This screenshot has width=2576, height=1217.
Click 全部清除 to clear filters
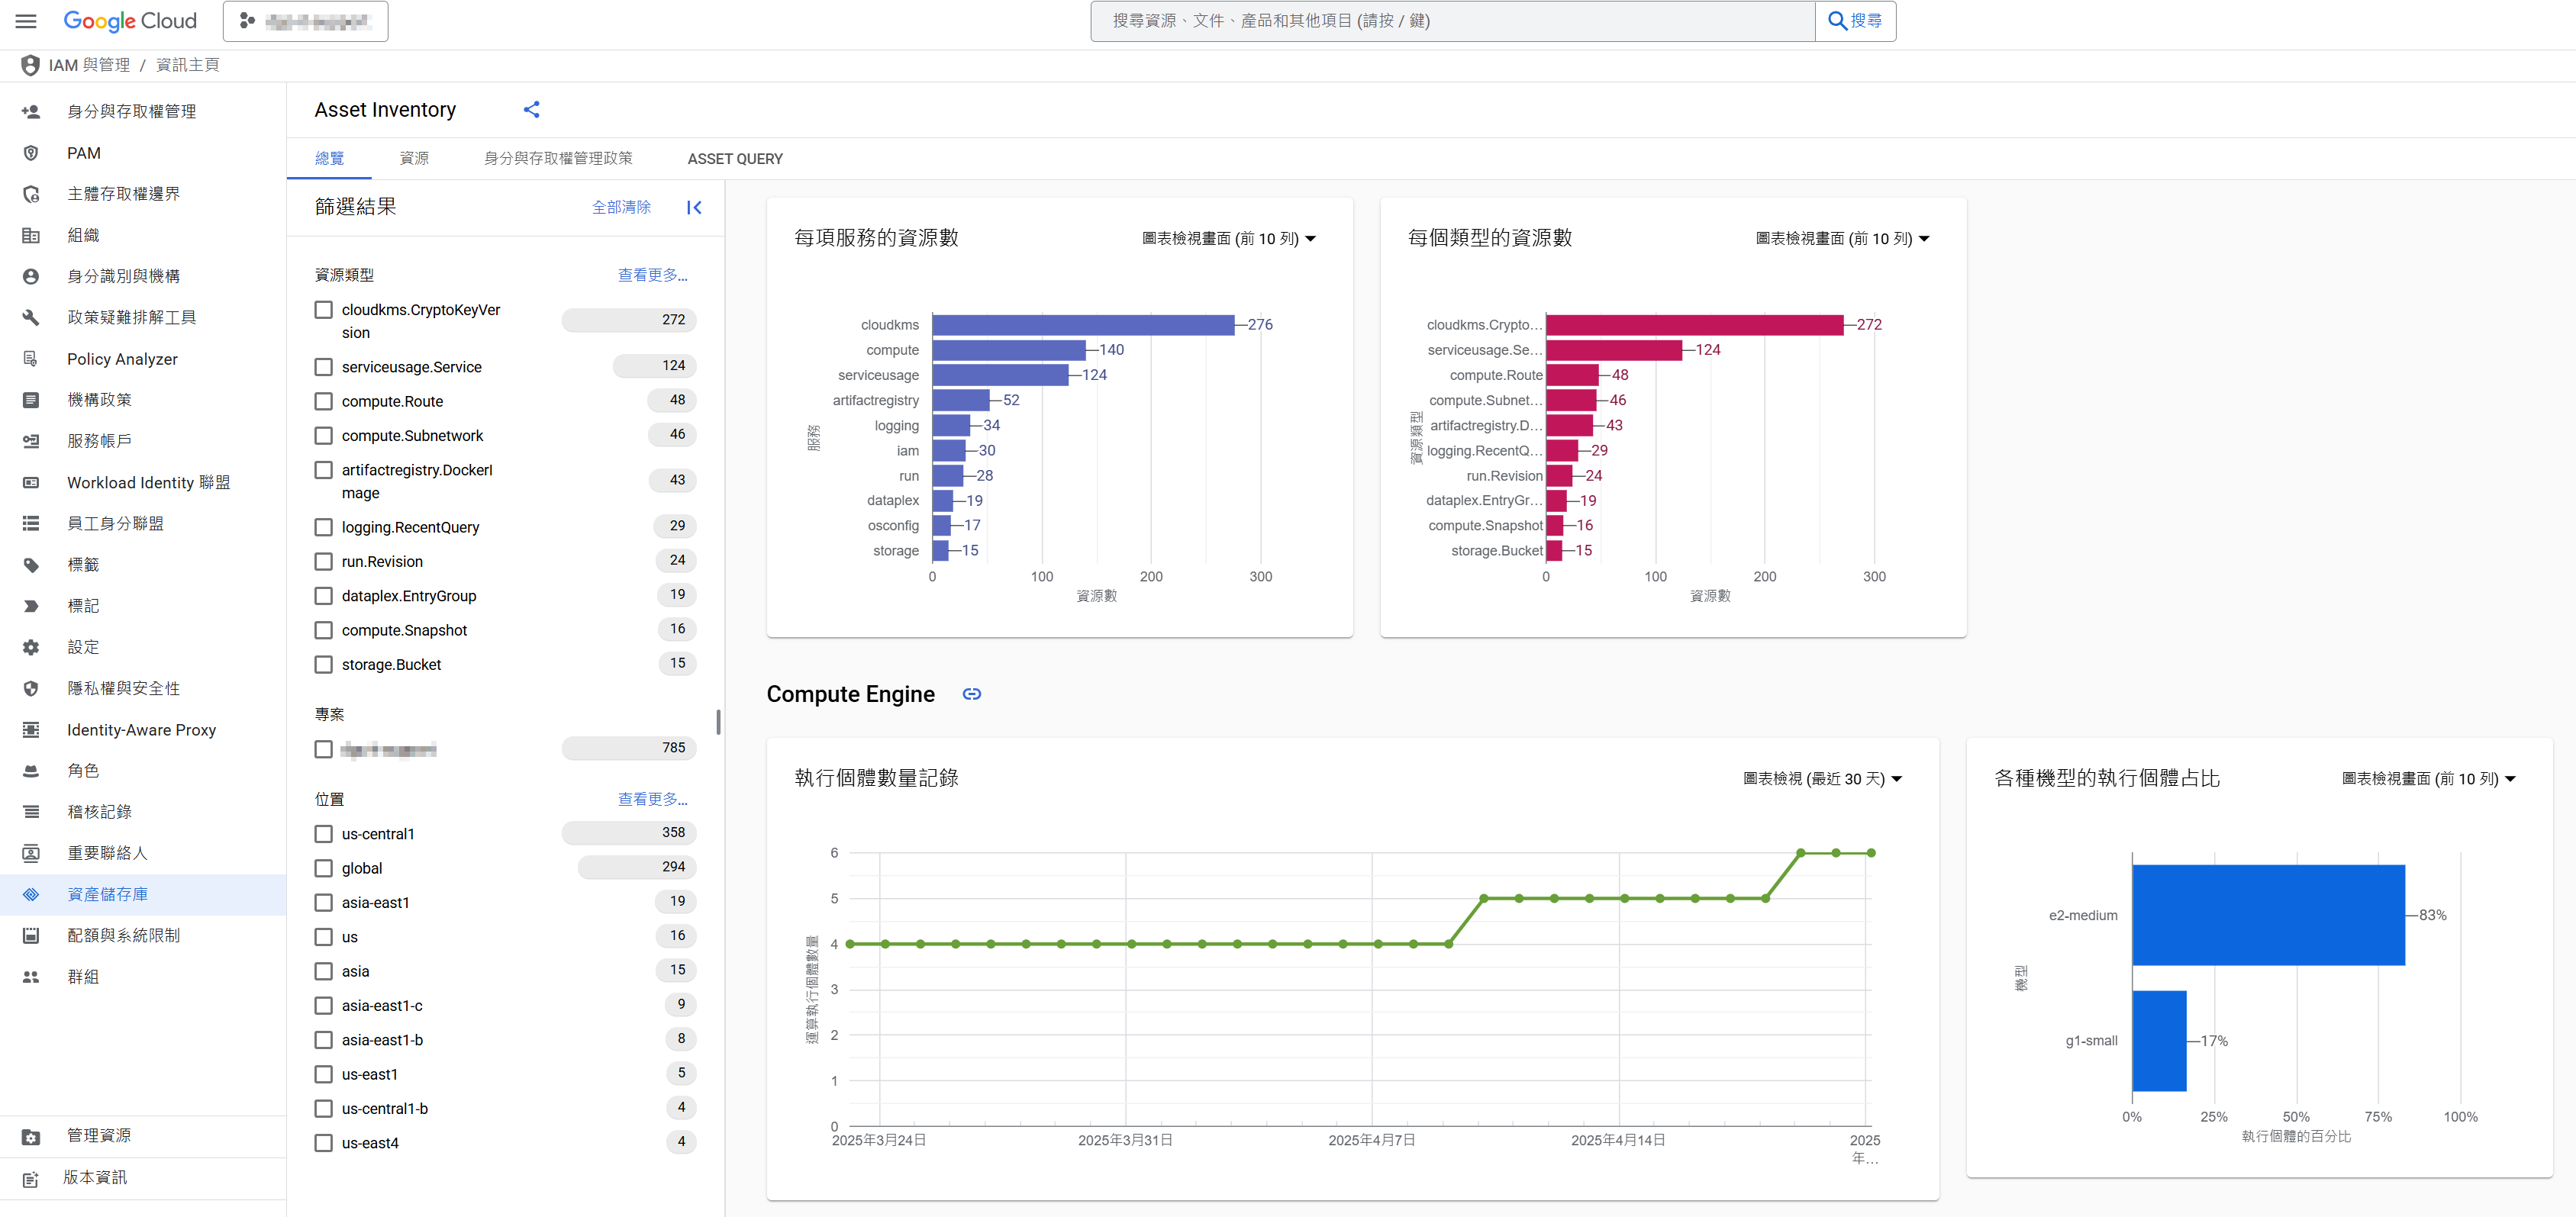pyautogui.click(x=621, y=207)
